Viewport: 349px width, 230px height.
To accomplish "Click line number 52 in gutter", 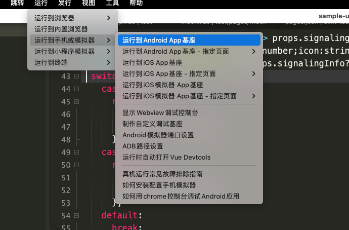I will pyautogui.click(x=66, y=190).
